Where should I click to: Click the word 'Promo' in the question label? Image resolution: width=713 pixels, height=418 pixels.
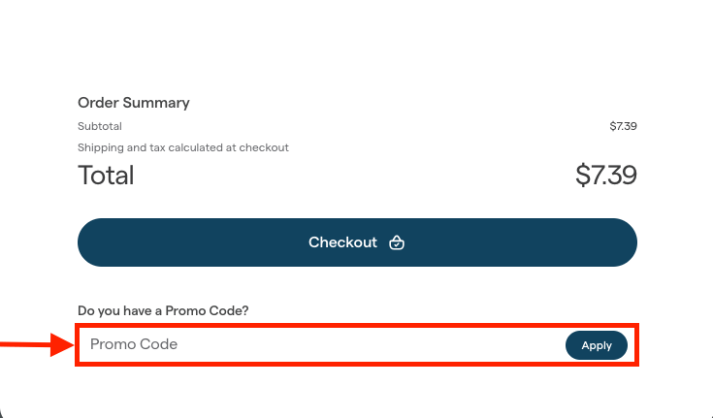(x=183, y=310)
